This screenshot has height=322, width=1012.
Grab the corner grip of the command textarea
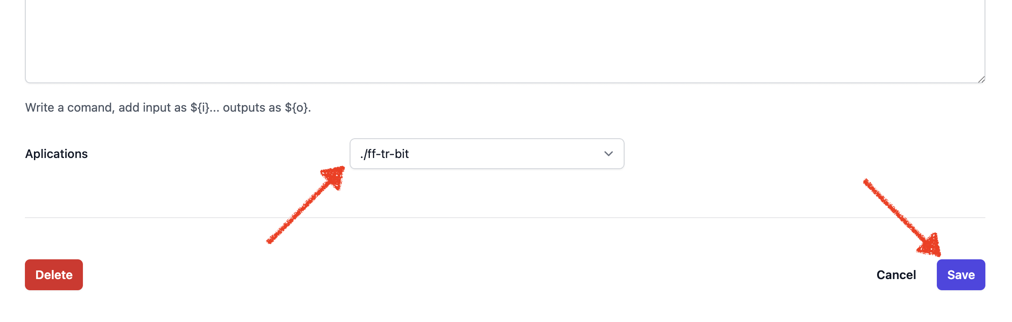click(981, 79)
